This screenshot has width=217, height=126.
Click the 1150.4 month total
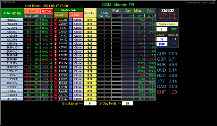tap(139, 16)
